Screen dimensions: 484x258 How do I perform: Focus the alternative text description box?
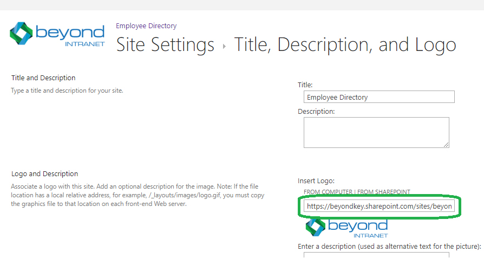tap(378, 255)
